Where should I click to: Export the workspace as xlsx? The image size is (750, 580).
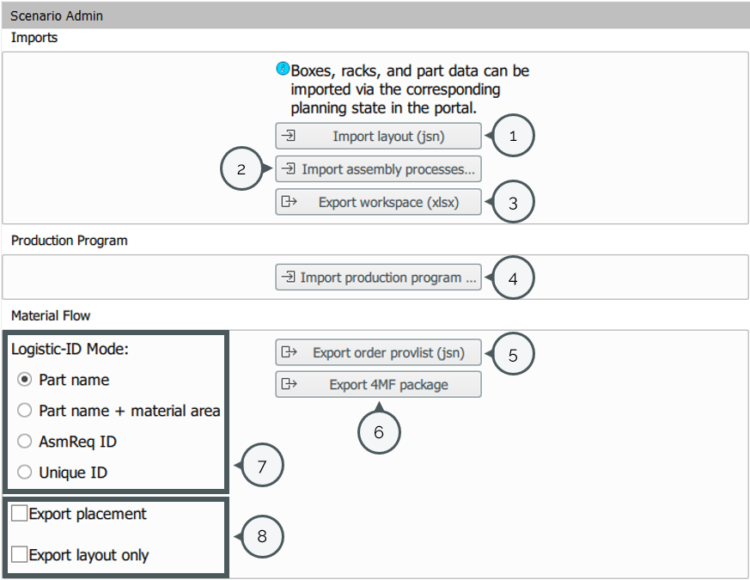[378, 202]
